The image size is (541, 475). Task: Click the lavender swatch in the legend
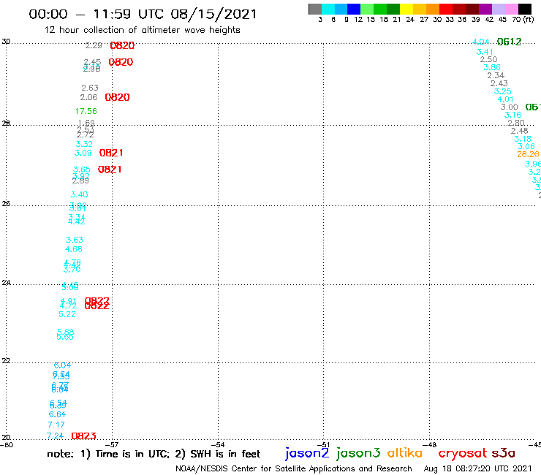coord(498,9)
